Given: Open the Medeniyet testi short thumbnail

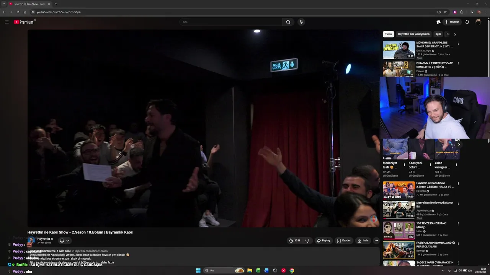Looking at the screenshot, I should pyautogui.click(x=395, y=149).
